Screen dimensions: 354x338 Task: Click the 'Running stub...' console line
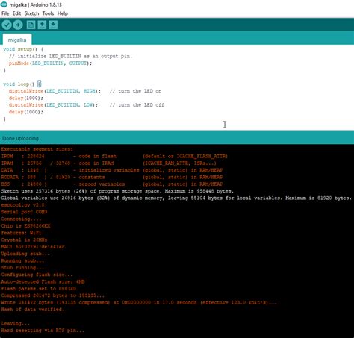coord(22,260)
